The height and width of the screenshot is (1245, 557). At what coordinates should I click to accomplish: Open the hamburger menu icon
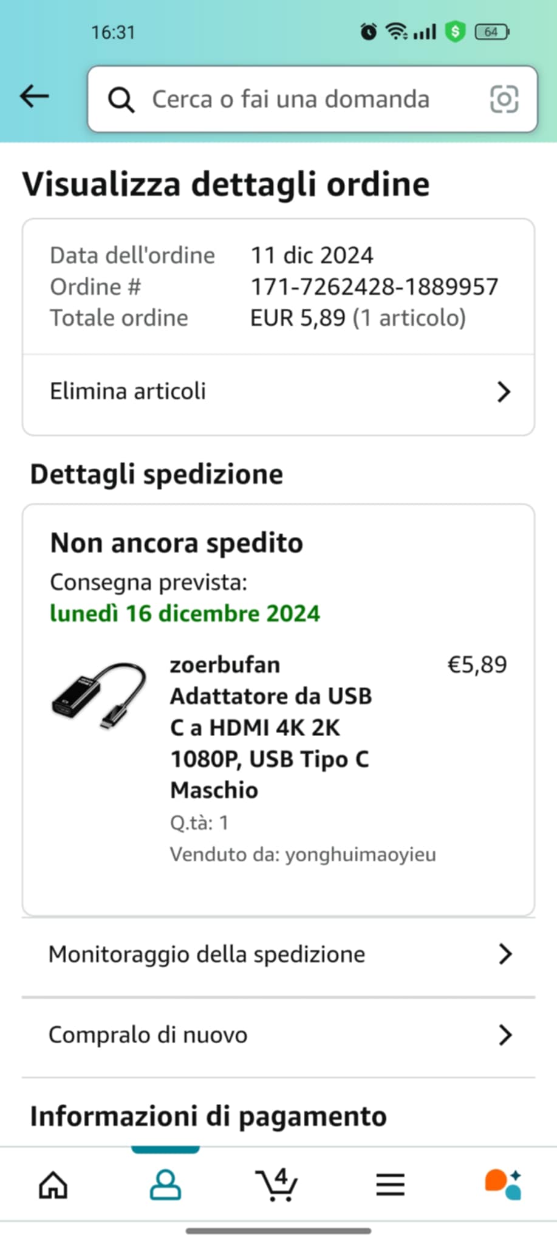[x=390, y=1185]
